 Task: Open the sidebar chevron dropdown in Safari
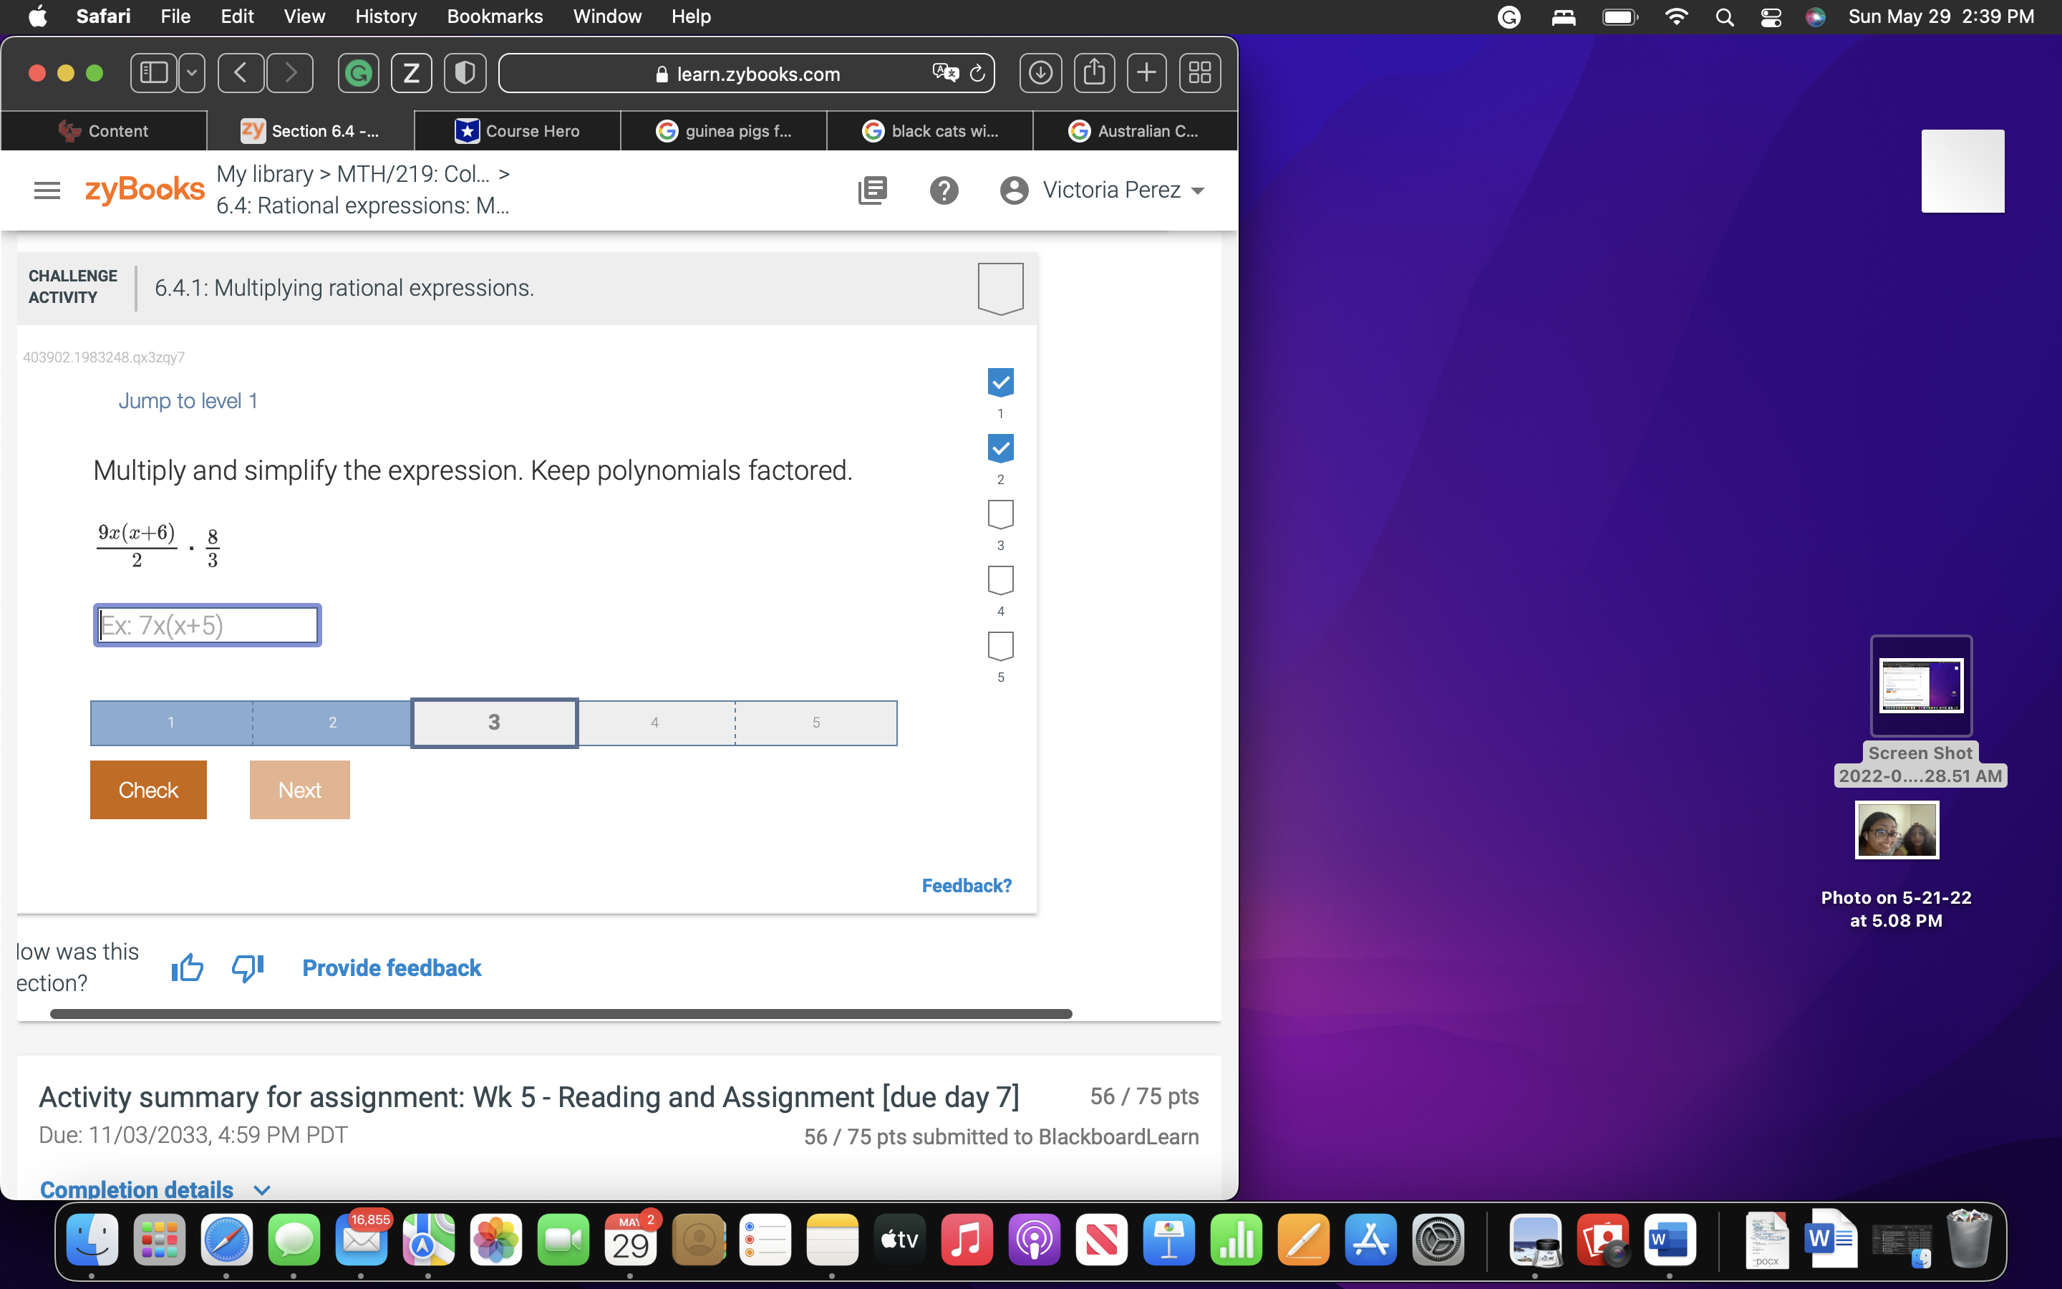[x=192, y=72]
